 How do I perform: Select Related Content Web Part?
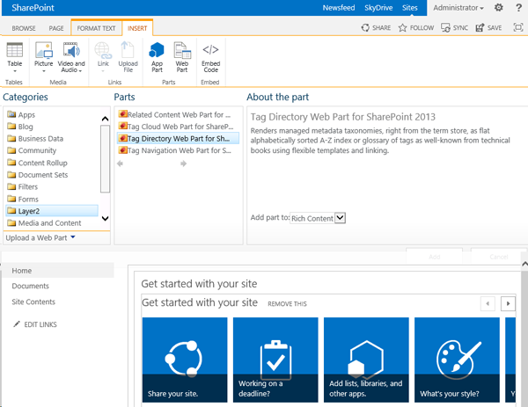click(175, 114)
